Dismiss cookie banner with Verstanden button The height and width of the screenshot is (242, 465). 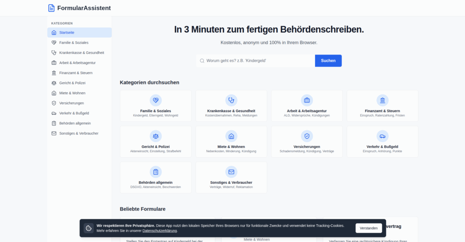tap(368, 228)
